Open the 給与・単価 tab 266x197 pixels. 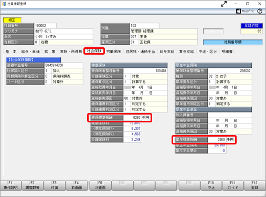[x=30, y=51]
